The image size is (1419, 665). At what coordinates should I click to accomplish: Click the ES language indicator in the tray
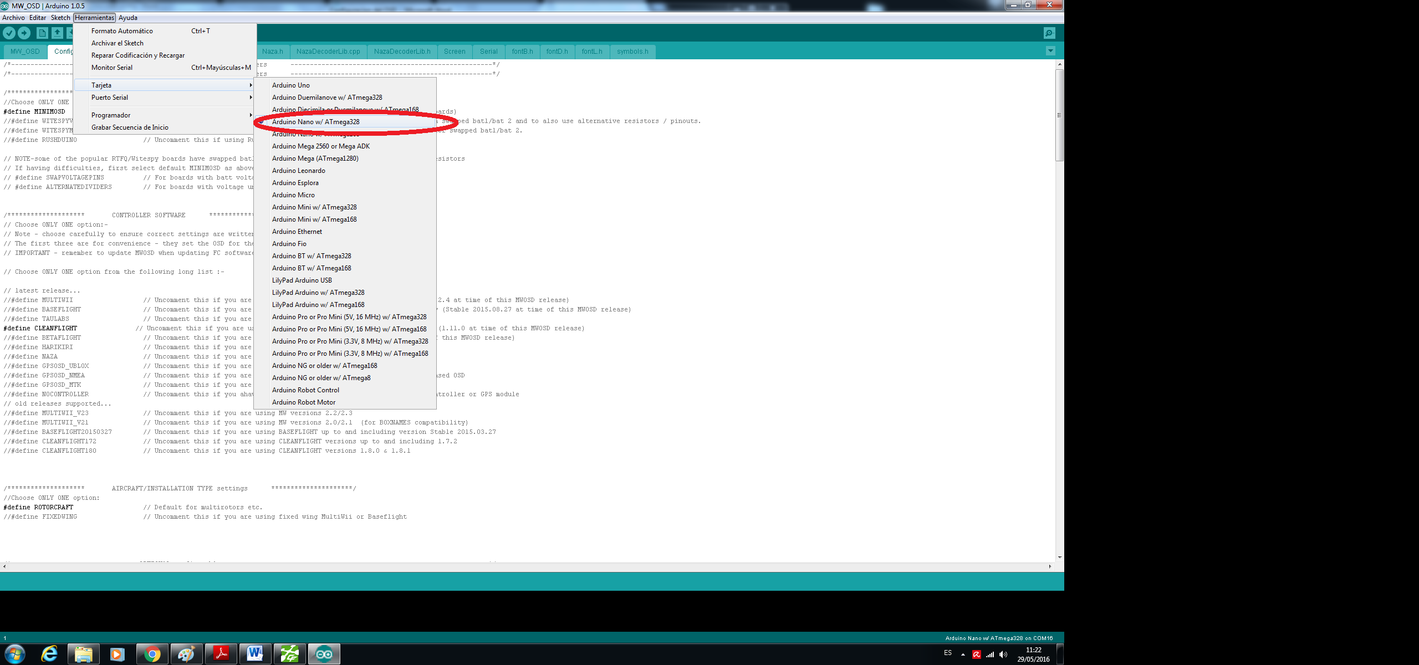(x=948, y=653)
